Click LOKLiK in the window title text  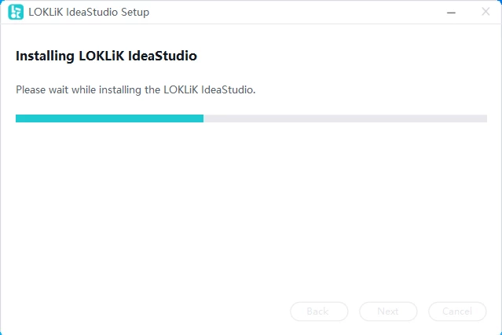point(46,12)
